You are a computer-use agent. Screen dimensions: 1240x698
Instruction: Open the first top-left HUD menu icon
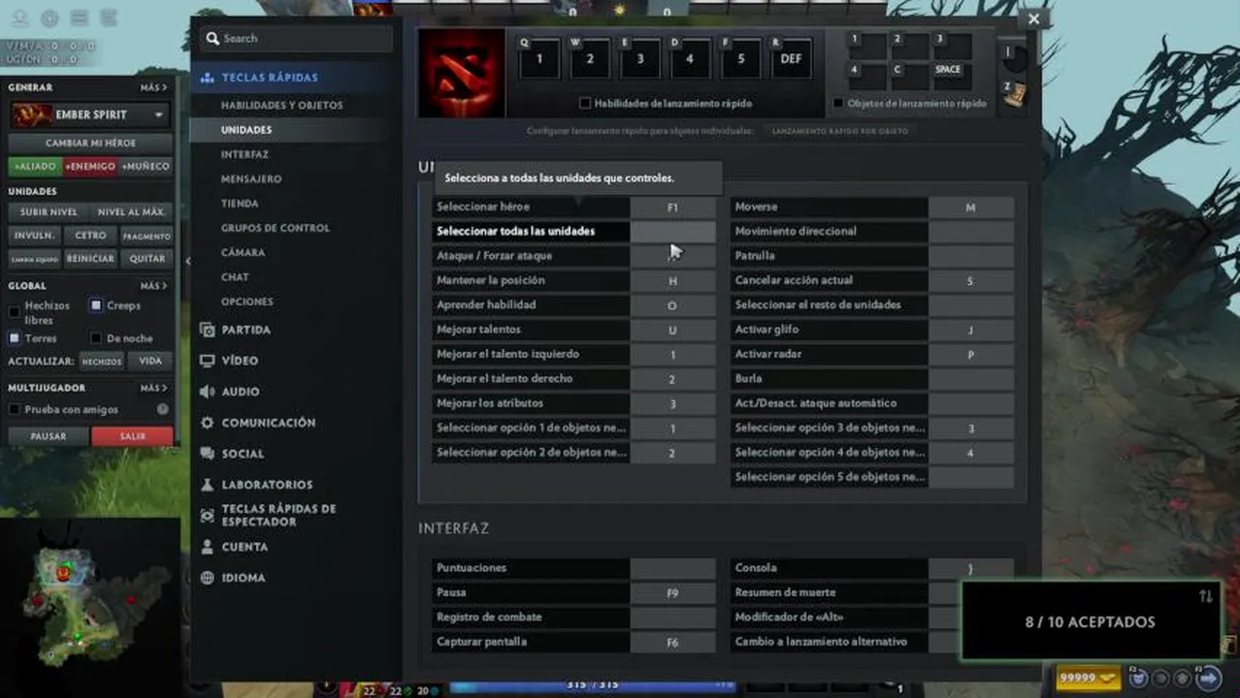[x=18, y=17]
